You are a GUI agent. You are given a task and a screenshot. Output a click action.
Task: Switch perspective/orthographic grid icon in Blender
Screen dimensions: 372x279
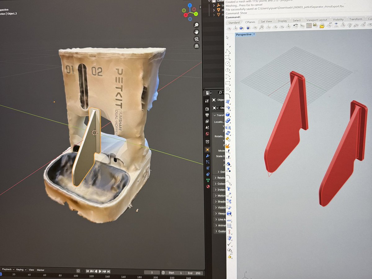(196, 46)
